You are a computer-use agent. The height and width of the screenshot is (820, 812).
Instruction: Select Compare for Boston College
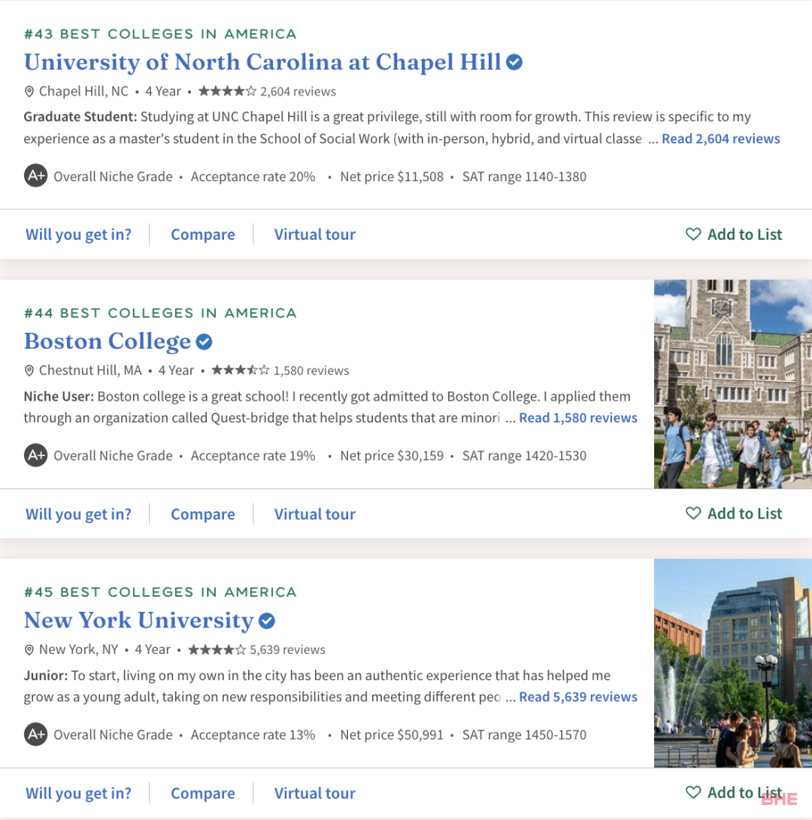pyautogui.click(x=203, y=514)
